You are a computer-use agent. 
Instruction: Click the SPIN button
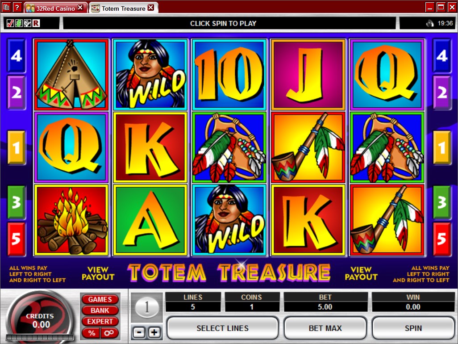[413, 328]
